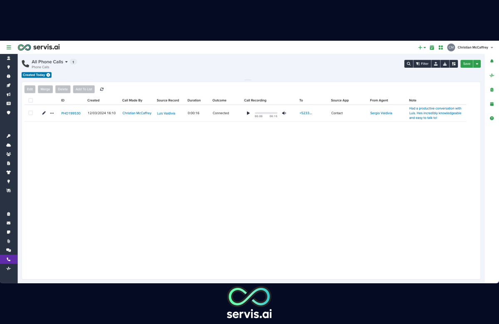Mute the call recording volume icon
499x324 pixels.
click(284, 113)
